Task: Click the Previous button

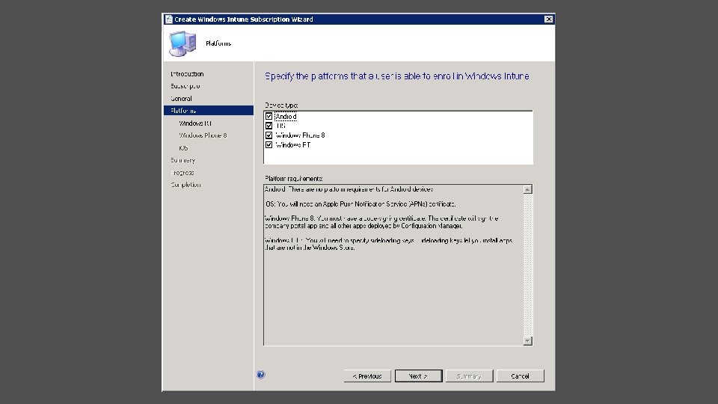Action: [367, 376]
